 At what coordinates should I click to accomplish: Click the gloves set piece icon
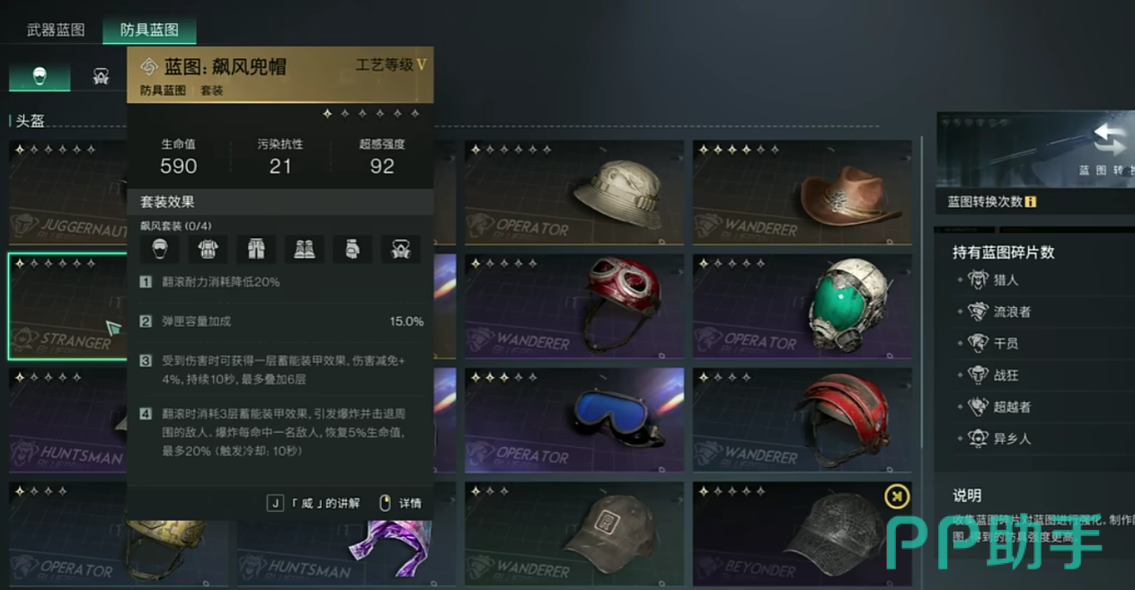(x=352, y=249)
